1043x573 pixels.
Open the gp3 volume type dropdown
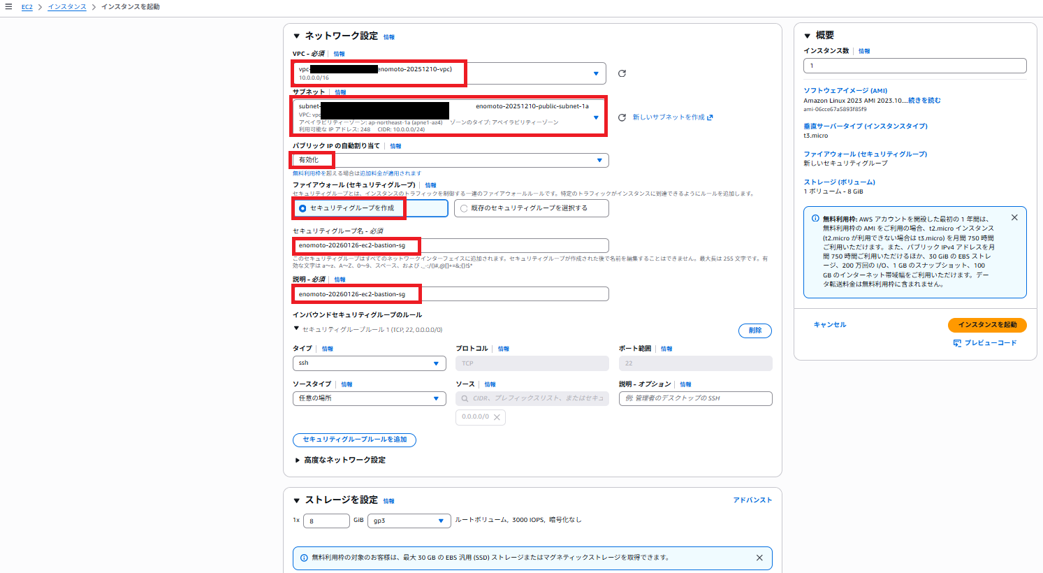pos(409,521)
